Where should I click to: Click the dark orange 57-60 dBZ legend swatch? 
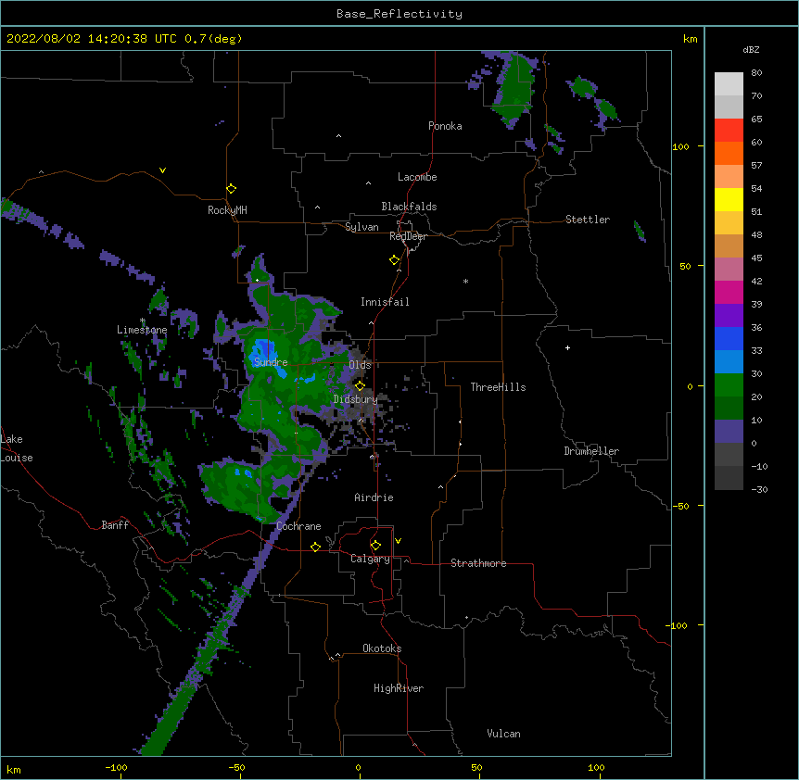point(729,153)
